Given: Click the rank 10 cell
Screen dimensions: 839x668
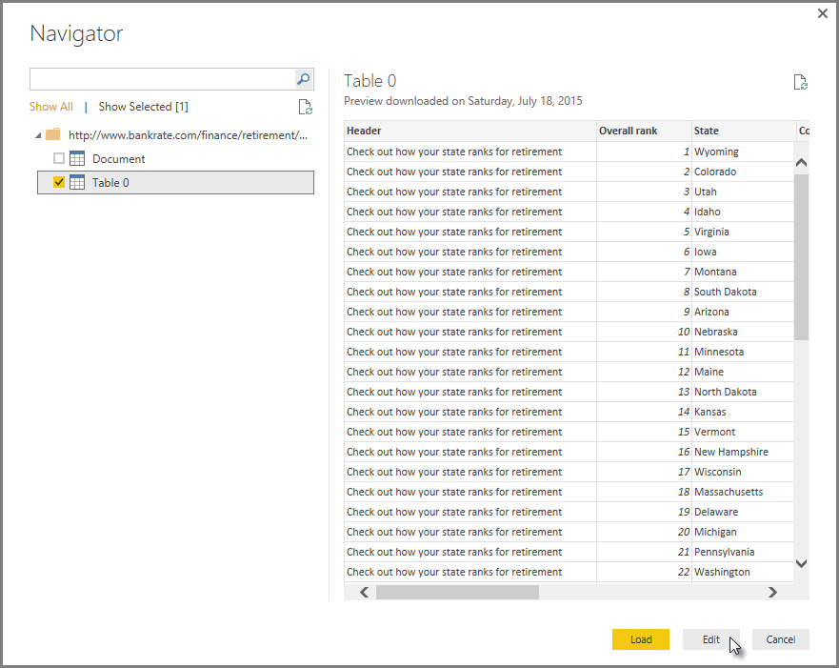Looking at the screenshot, I should click(x=644, y=332).
